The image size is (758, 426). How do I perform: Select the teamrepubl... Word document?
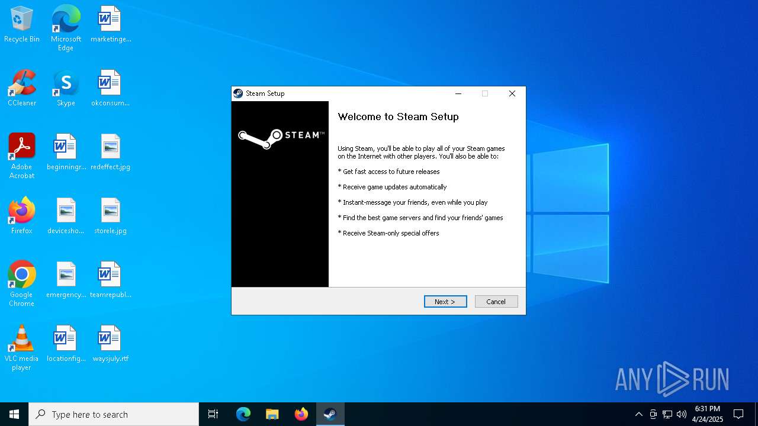(110, 280)
